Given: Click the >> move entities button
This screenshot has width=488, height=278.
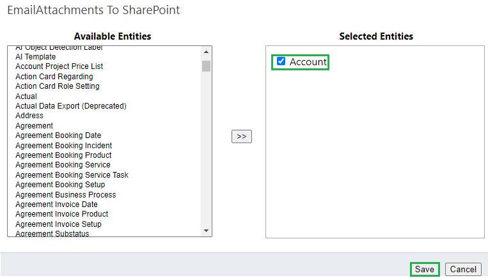Looking at the screenshot, I should (242, 137).
